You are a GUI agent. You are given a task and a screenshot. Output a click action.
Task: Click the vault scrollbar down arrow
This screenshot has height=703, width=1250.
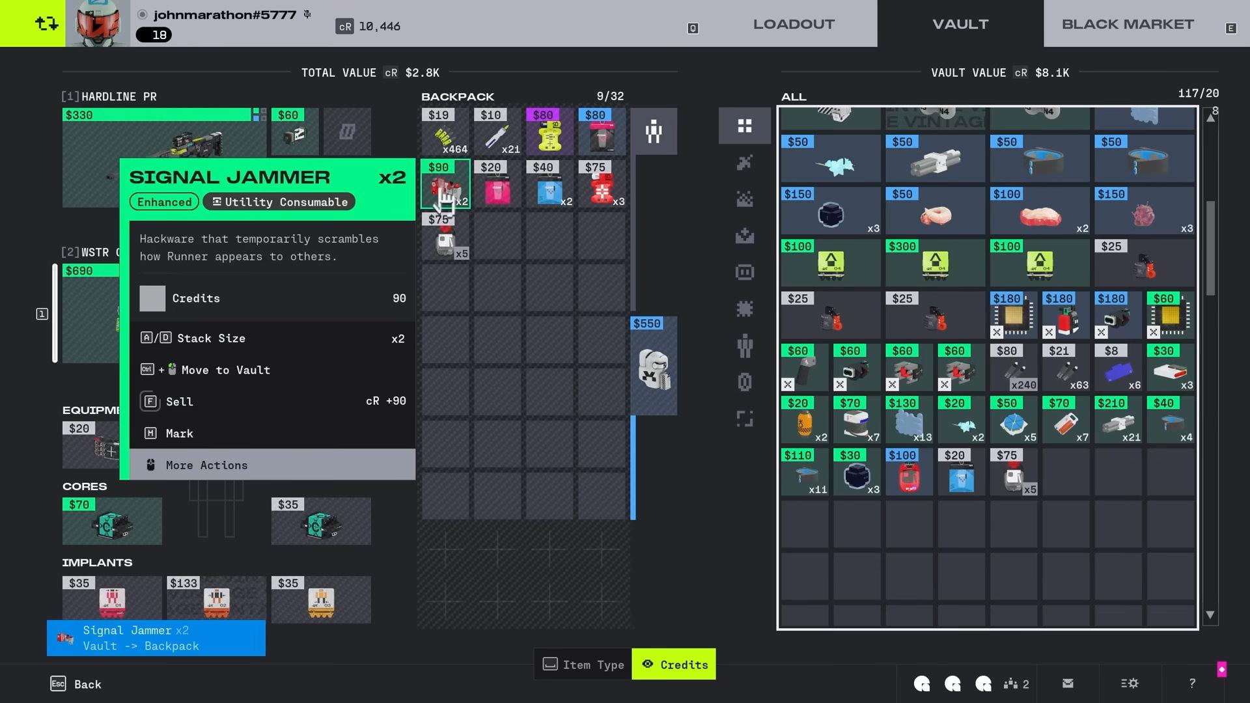pos(1210,614)
